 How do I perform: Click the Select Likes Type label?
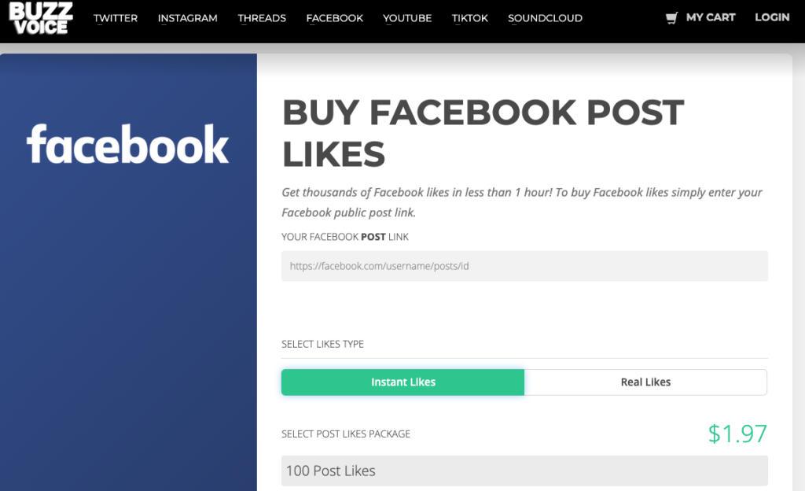point(322,344)
